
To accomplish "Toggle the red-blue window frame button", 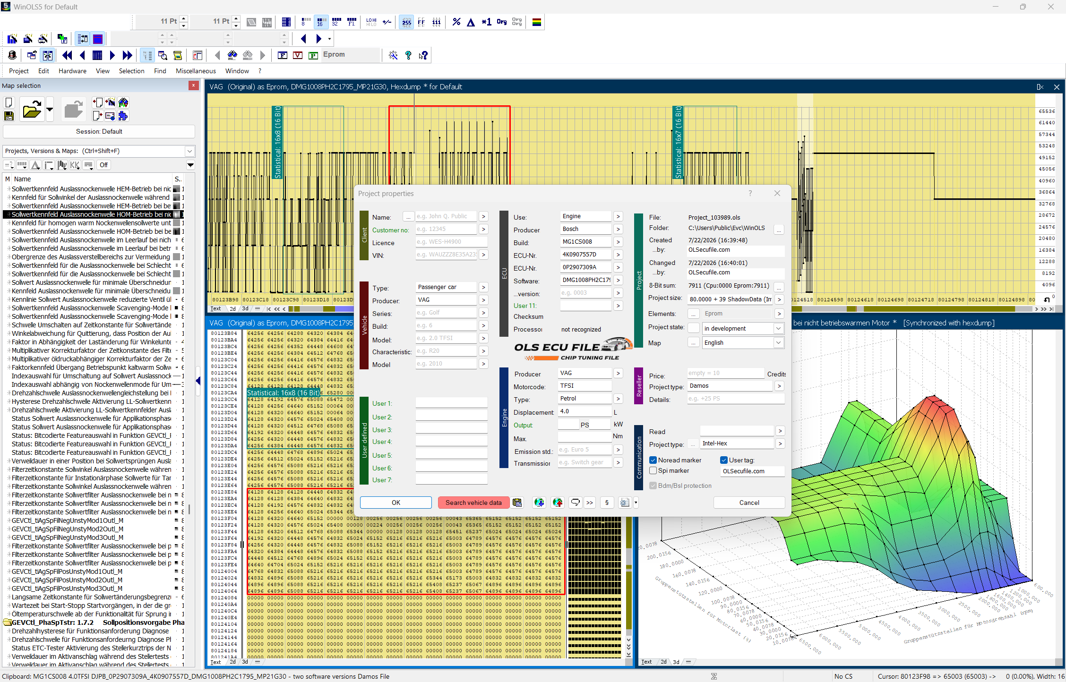I will (x=98, y=39).
